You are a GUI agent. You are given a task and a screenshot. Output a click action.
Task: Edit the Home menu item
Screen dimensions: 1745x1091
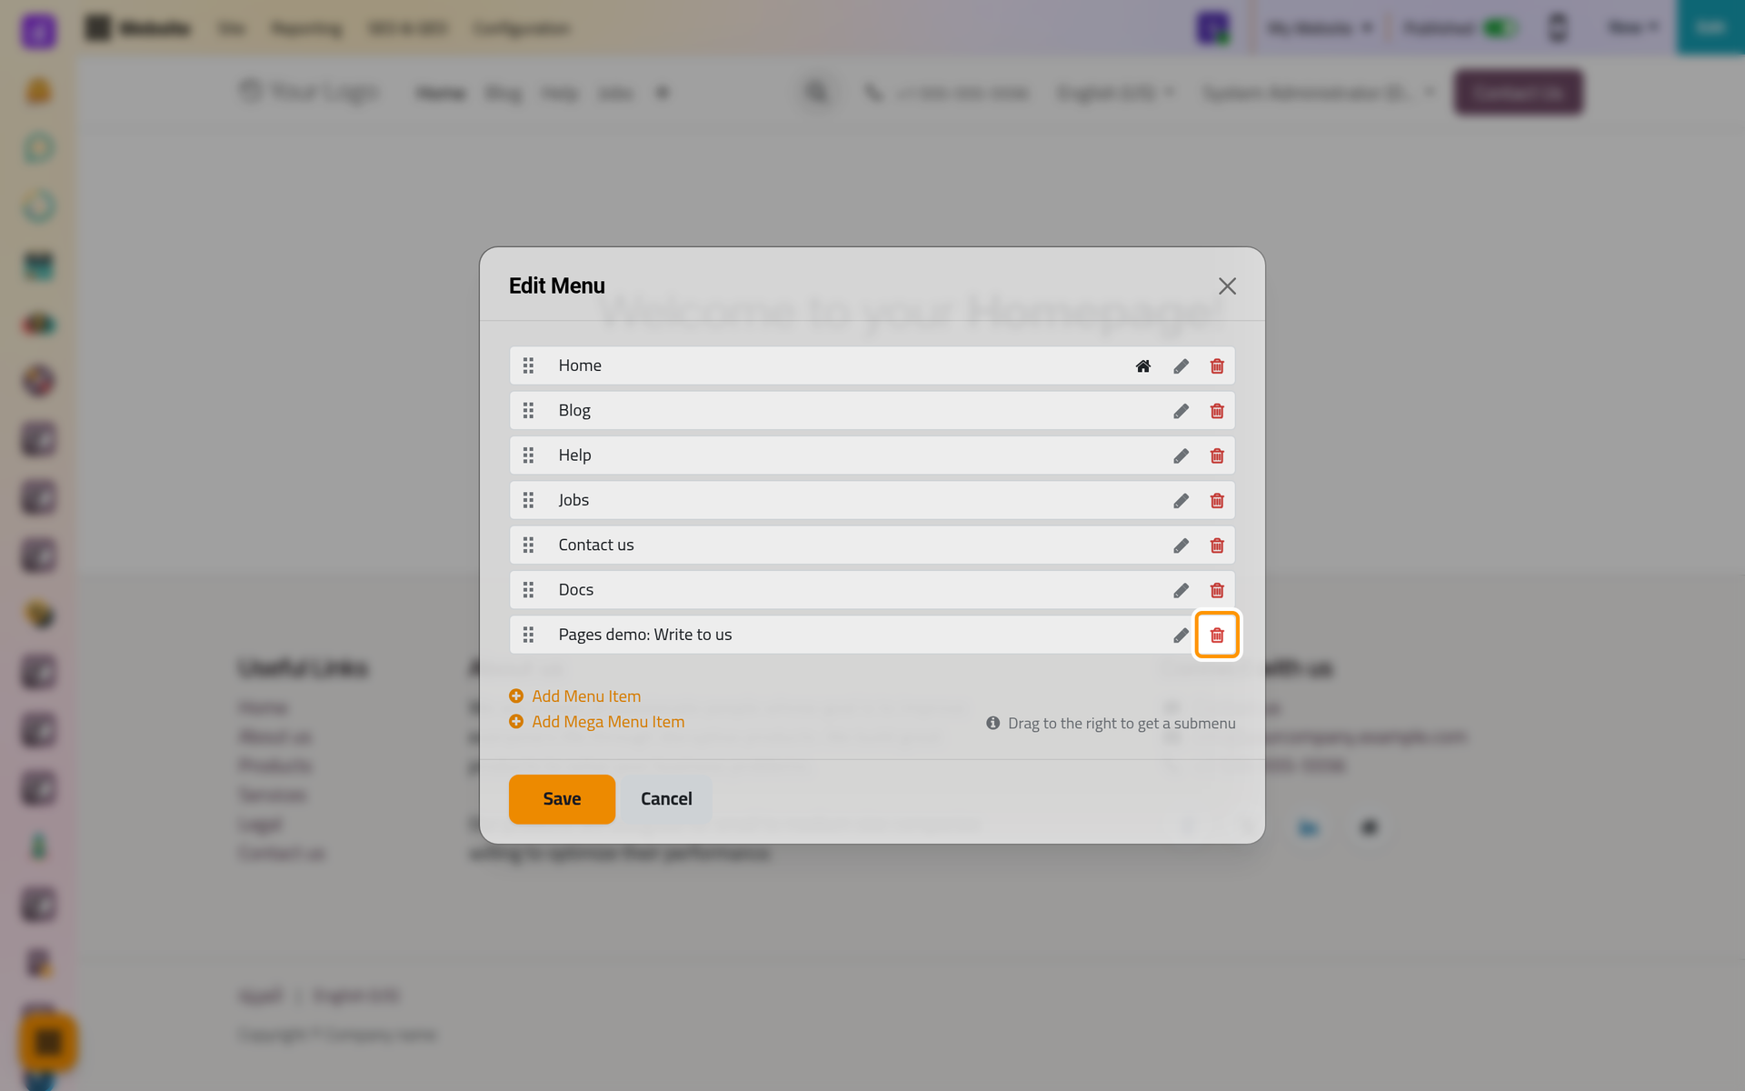1181,366
